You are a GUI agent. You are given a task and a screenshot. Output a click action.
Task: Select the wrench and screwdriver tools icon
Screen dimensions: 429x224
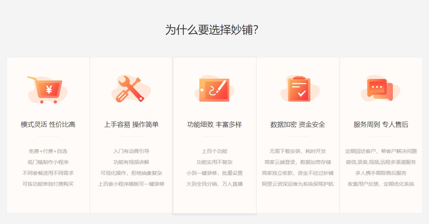[130, 89]
